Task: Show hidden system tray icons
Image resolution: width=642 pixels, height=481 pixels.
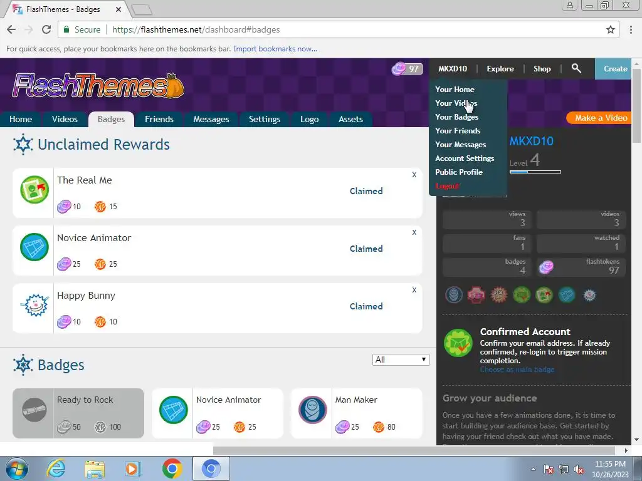Action: [x=533, y=469]
